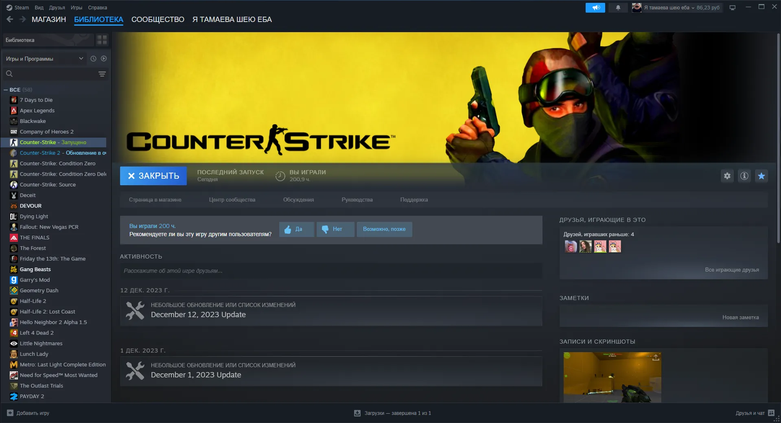Open the Центр сообщества link
Screen dimensions: 781x423
click(232, 199)
